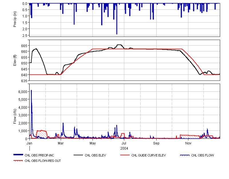
Task: Select the CHL OBS FLOW legend label
Action: (x=202, y=156)
